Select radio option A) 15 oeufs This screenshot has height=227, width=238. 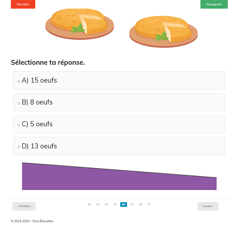(x=19, y=81)
